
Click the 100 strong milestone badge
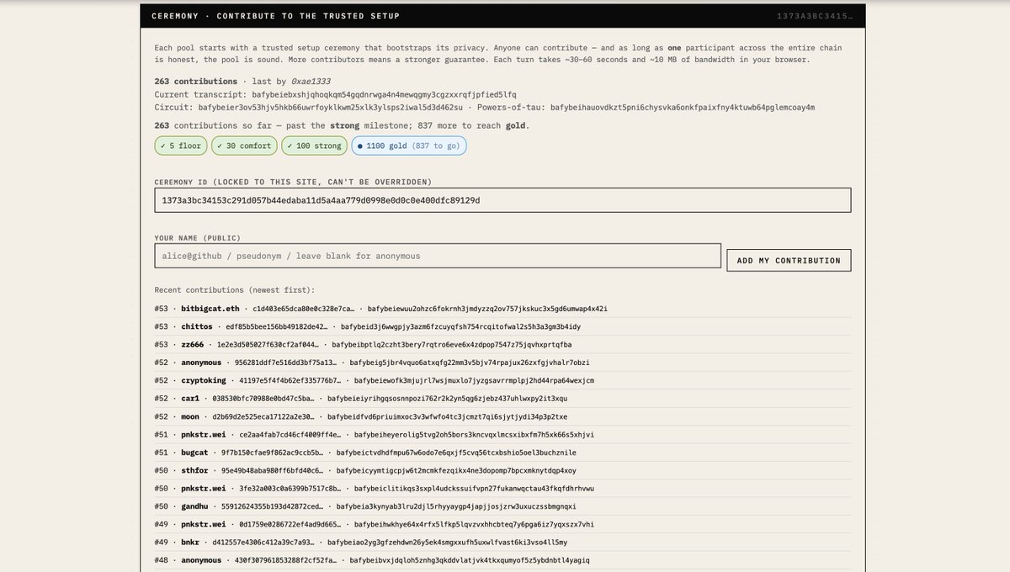point(314,146)
